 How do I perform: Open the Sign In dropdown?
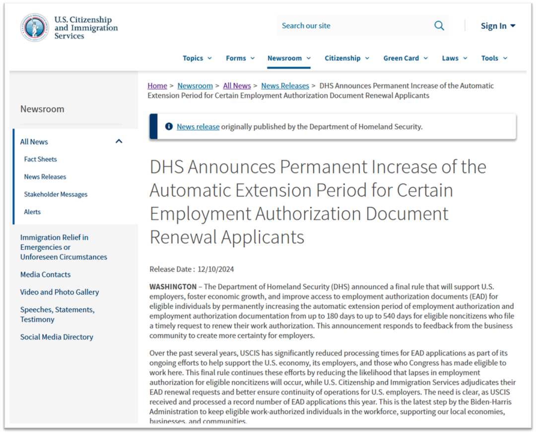pyautogui.click(x=498, y=26)
